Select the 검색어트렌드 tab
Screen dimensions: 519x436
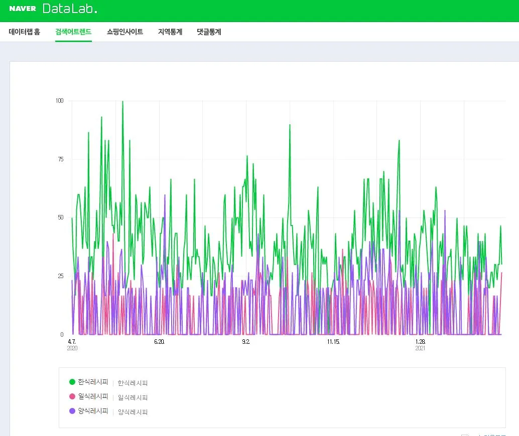point(73,32)
